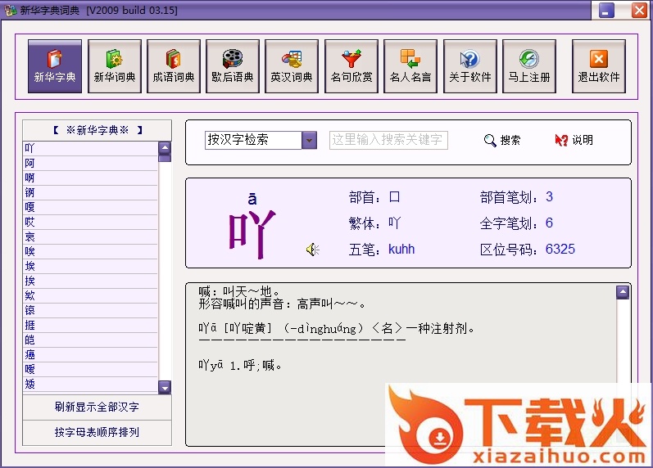
Task: Open the 名人名言 famous quotes icon
Action: click(410, 66)
